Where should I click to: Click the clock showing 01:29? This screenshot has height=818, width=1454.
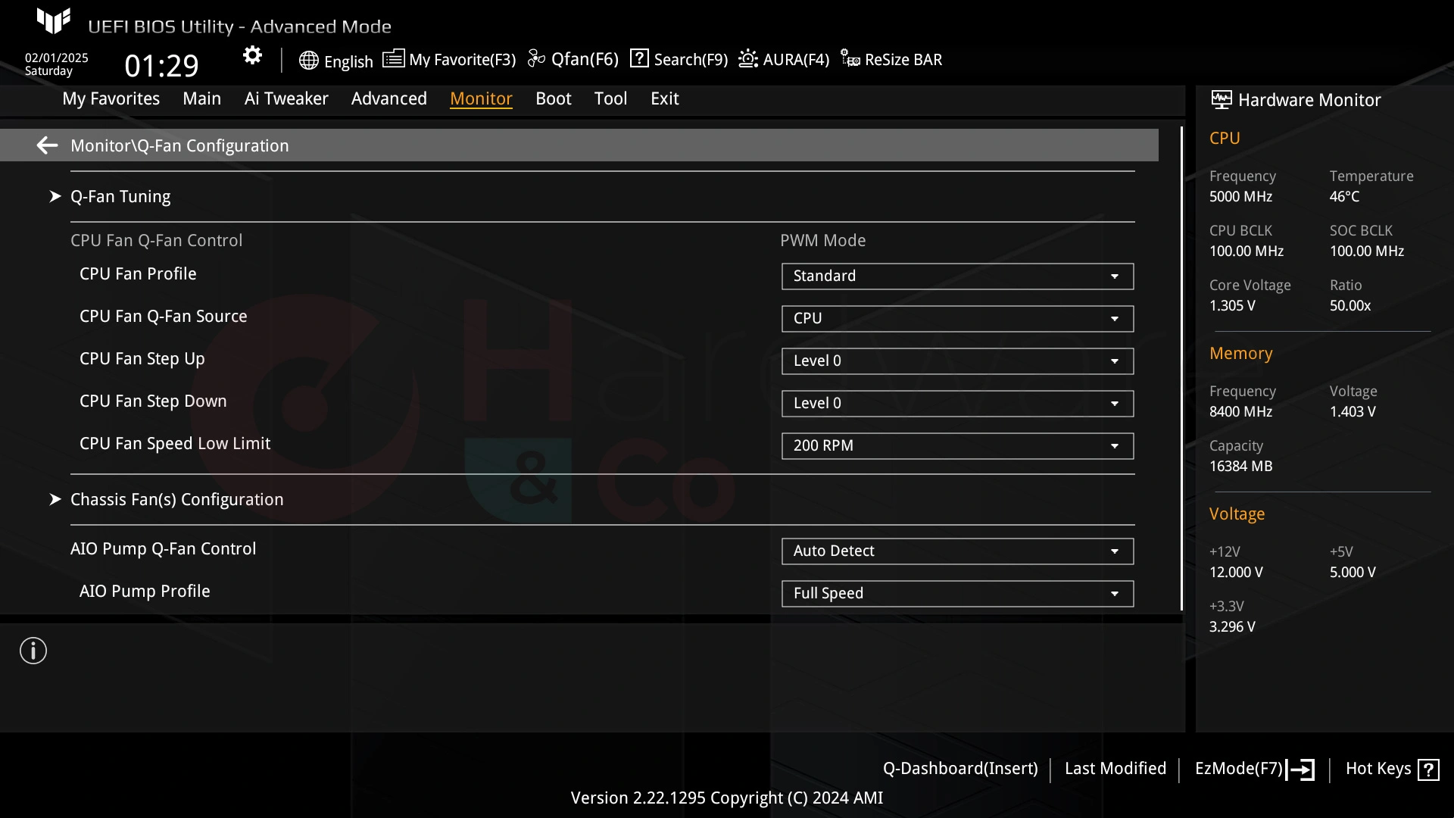pyautogui.click(x=161, y=66)
